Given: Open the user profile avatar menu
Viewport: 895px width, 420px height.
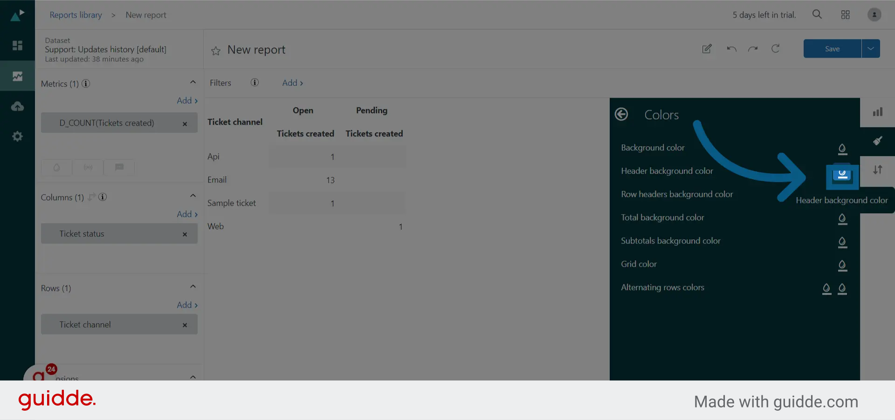Looking at the screenshot, I should click(874, 14).
